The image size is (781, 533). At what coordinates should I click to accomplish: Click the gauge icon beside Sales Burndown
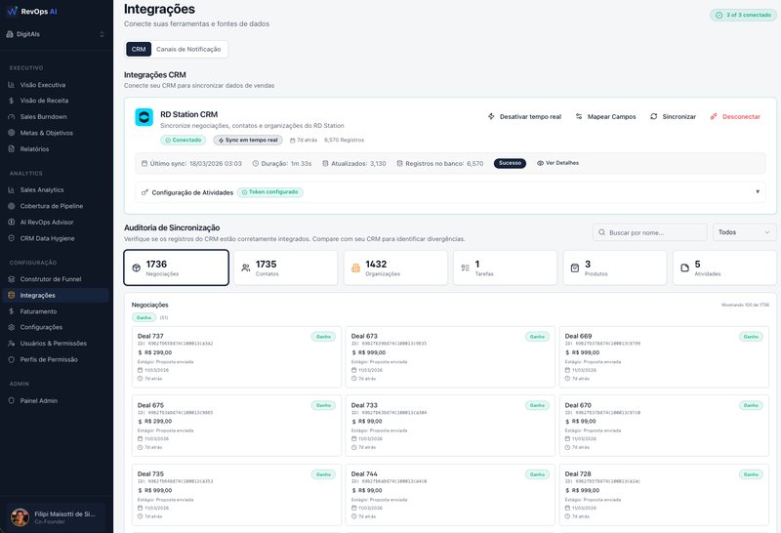tap(12, 116)
